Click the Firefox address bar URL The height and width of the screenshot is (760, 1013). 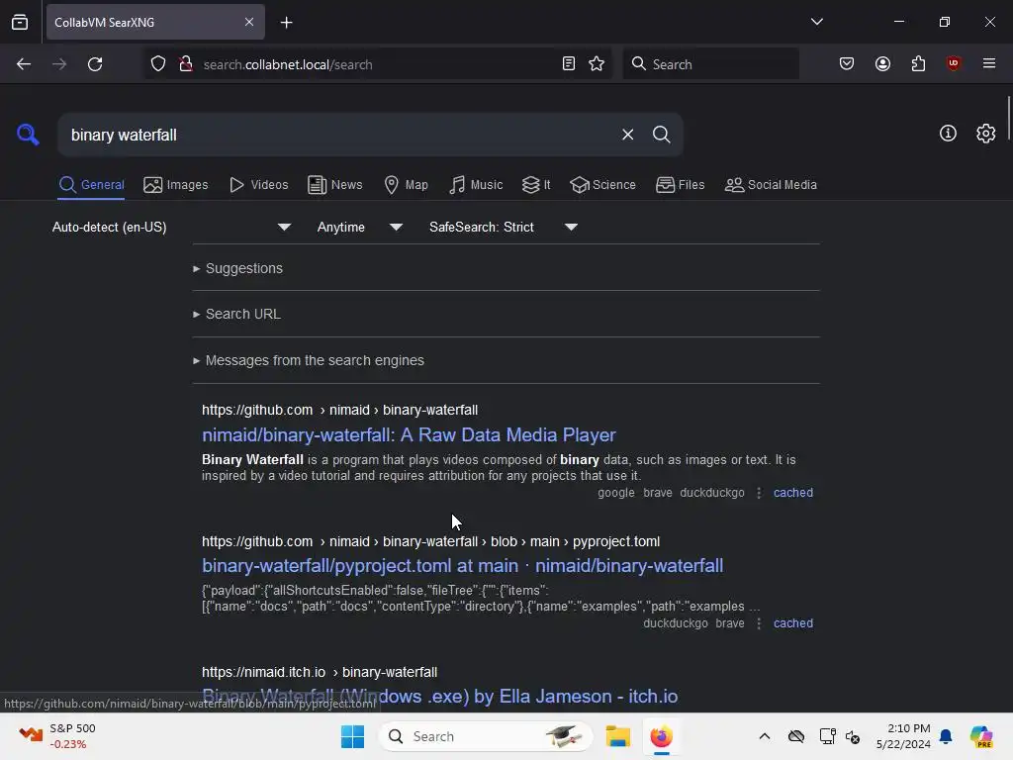tap(288, 64)
